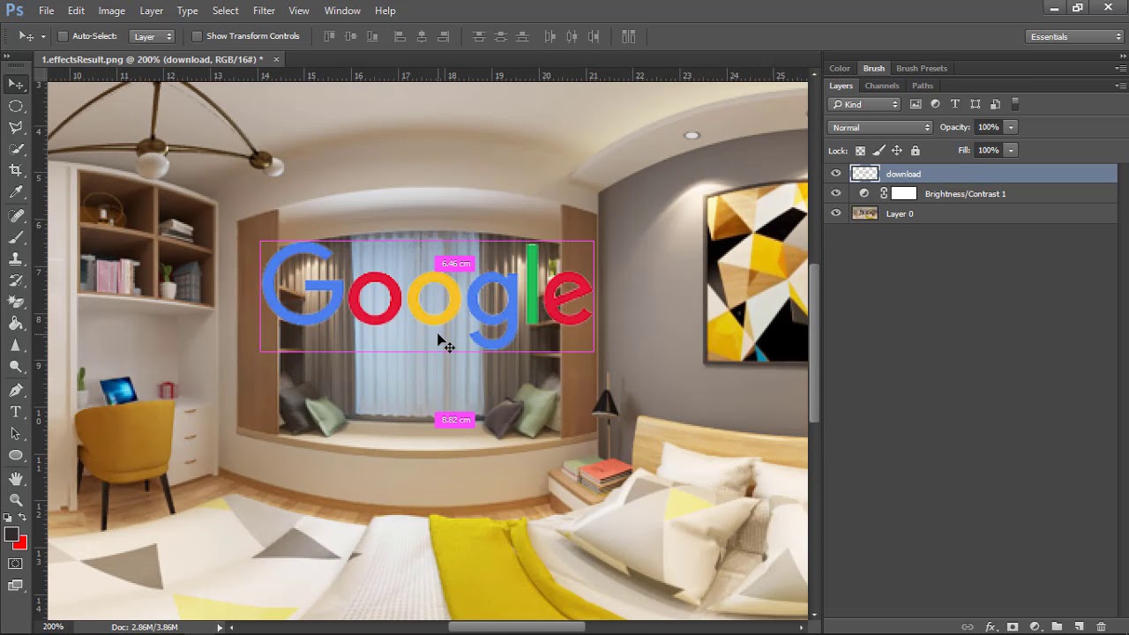Filter layers by pixel layer type

point(916,104)
